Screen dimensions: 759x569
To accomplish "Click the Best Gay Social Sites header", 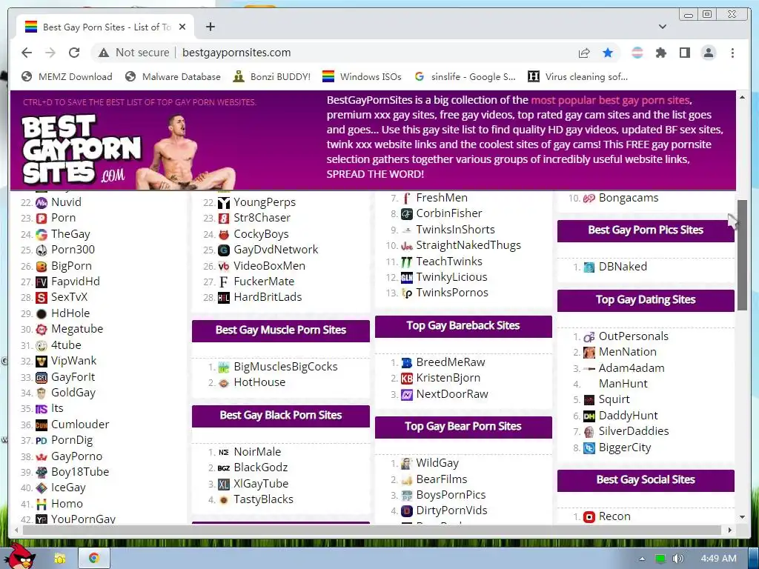I will (x=646, y=479).
